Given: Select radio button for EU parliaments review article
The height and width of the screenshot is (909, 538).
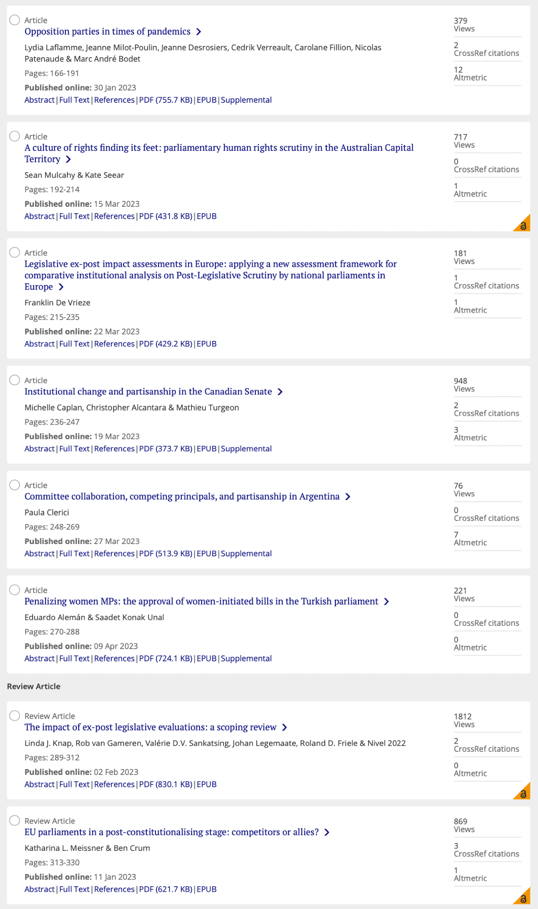Looking at the screenshot, I should 15,820.
